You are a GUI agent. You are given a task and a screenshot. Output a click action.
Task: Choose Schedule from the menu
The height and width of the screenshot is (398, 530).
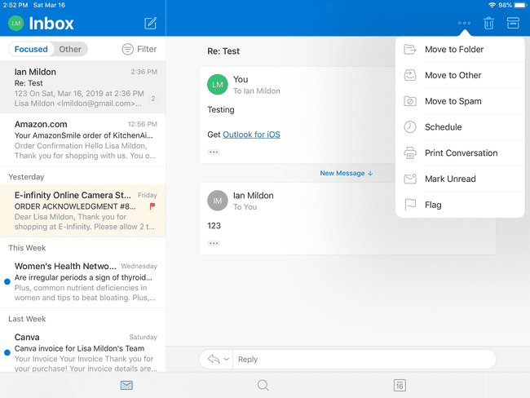coord(460,126)
